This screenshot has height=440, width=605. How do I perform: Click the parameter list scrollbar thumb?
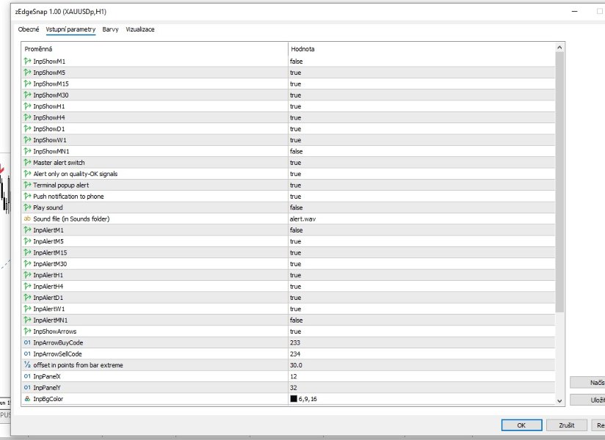[559, 183]
